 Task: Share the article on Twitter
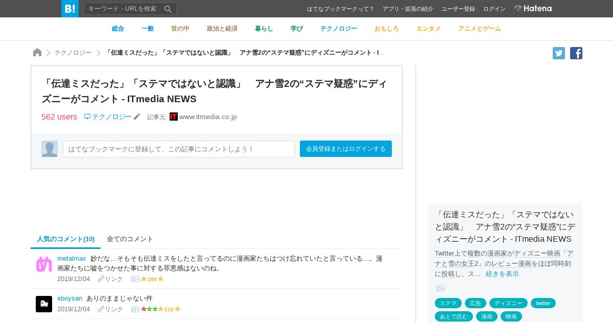(x=559, y=53)
